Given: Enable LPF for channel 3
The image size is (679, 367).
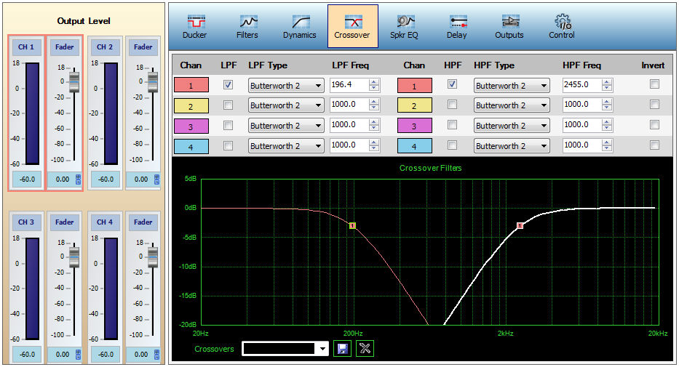Looking at the screenshot, I should coord(228,125).
